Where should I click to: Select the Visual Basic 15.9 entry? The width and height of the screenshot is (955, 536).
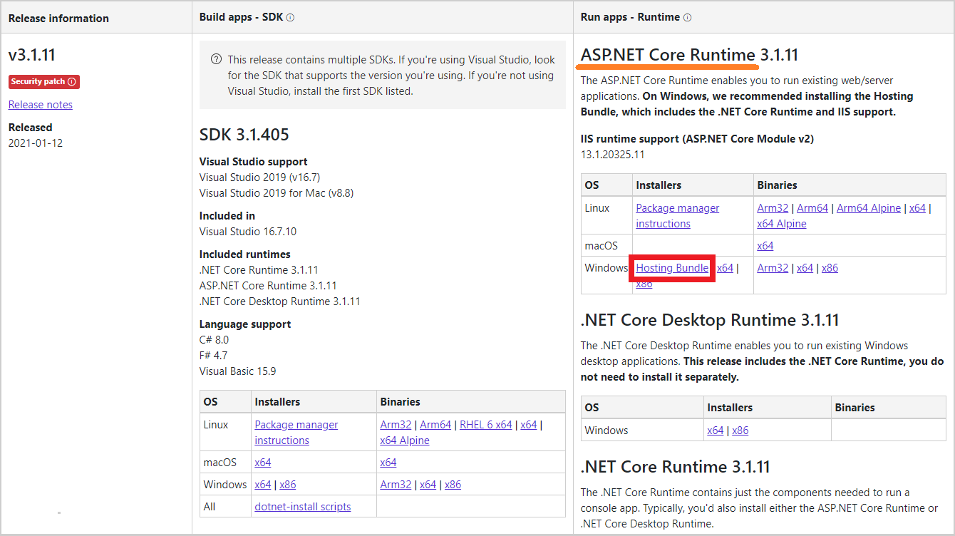237,371
